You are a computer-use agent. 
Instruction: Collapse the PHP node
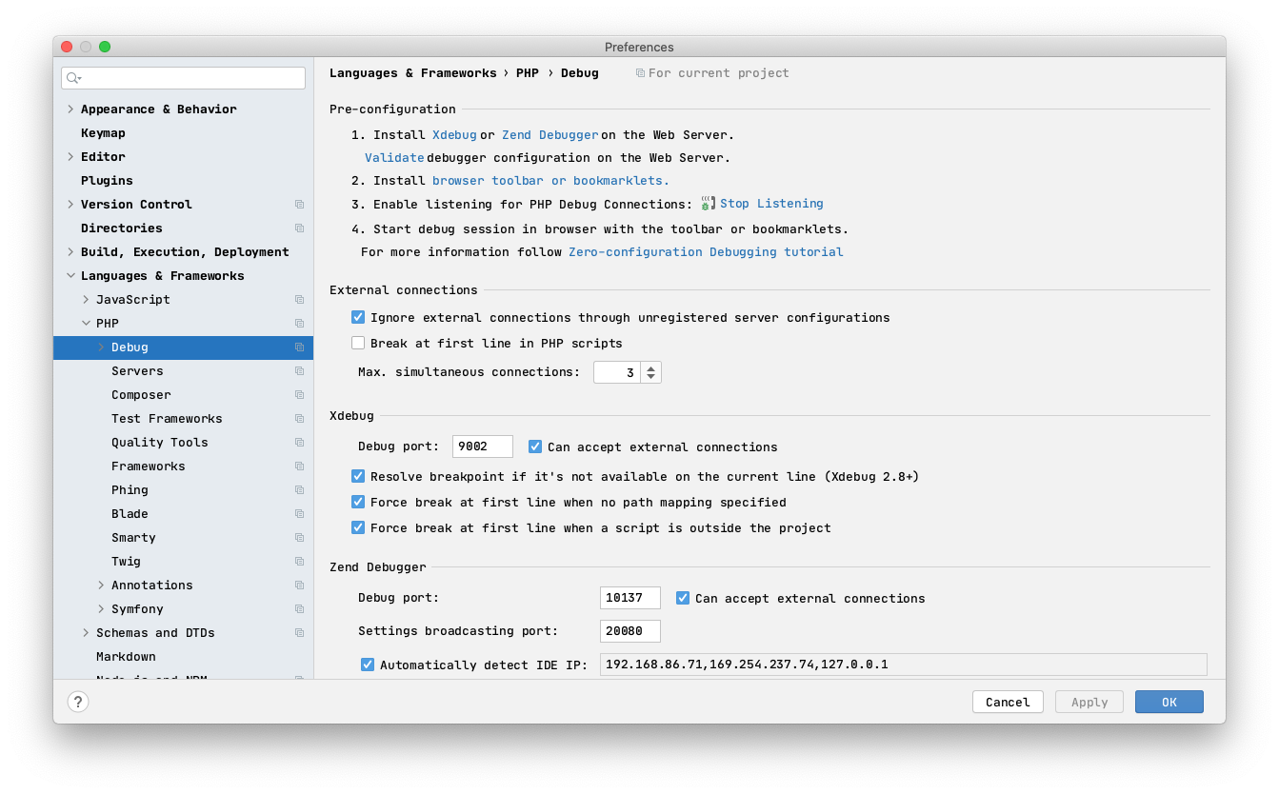[x=86, y=324]
